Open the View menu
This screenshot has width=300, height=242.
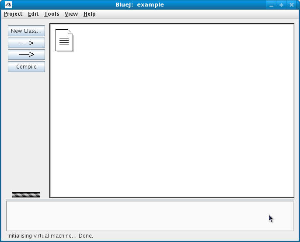pyautogui.click(x=71, y=14)
